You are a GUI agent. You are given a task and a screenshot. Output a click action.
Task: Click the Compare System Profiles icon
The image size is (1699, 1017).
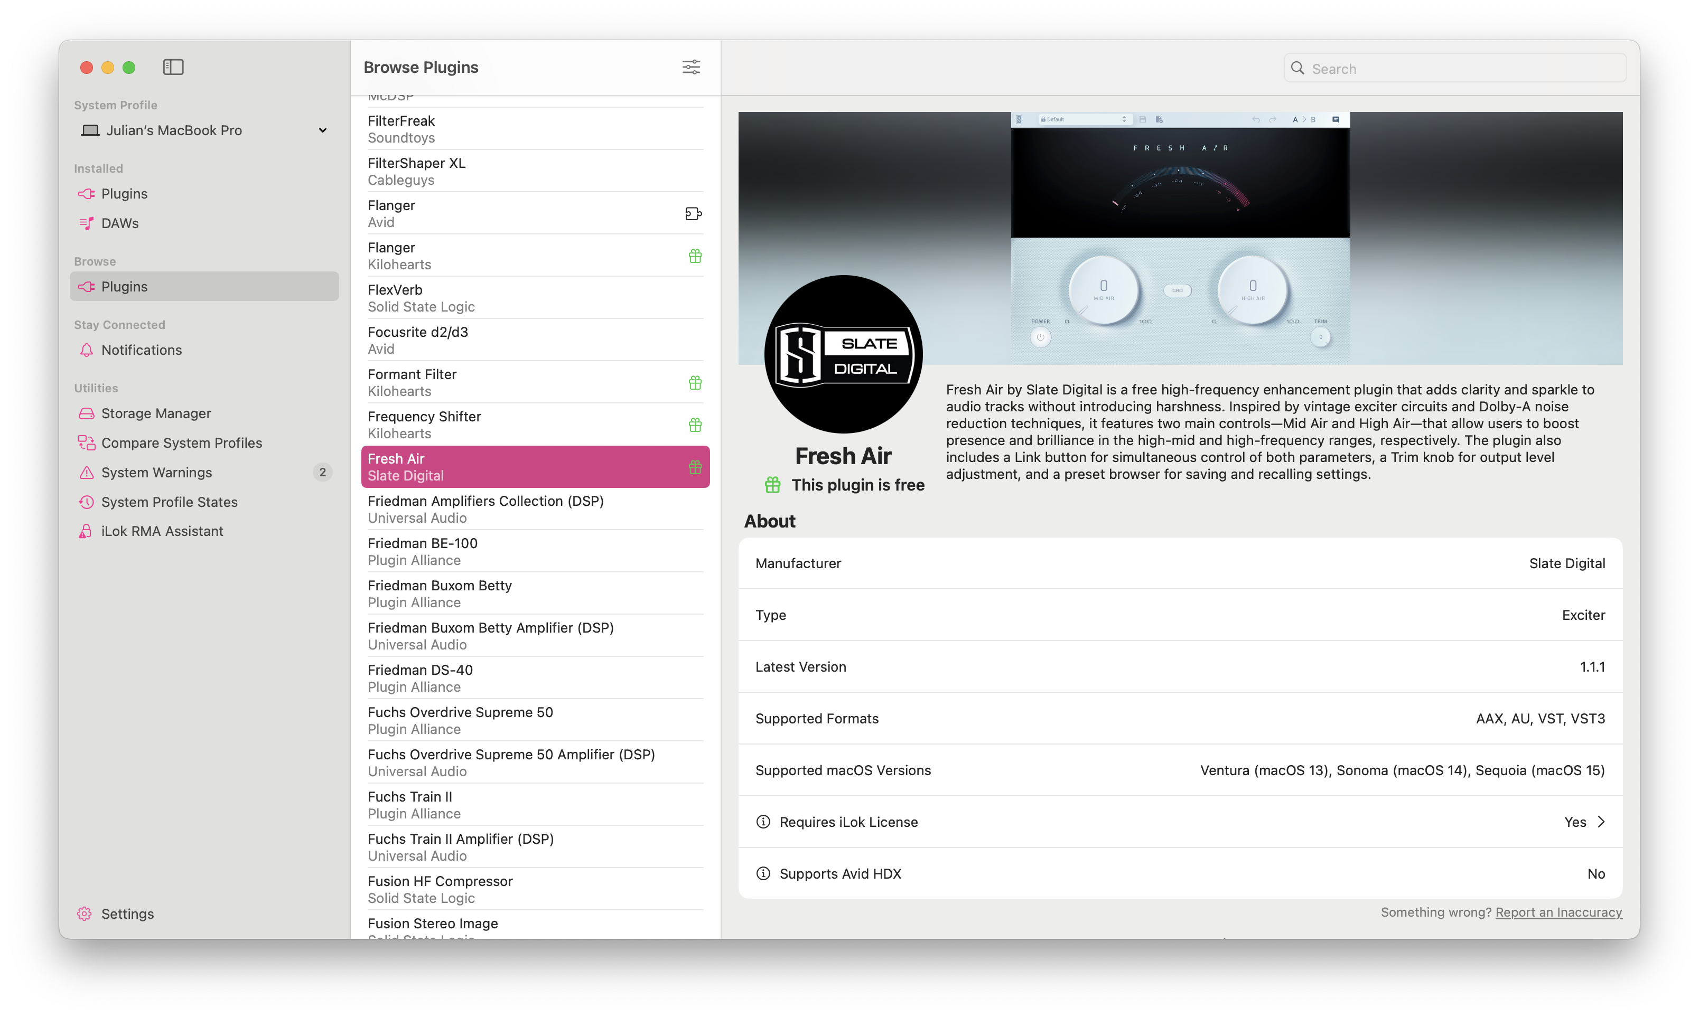coord(87,442)
